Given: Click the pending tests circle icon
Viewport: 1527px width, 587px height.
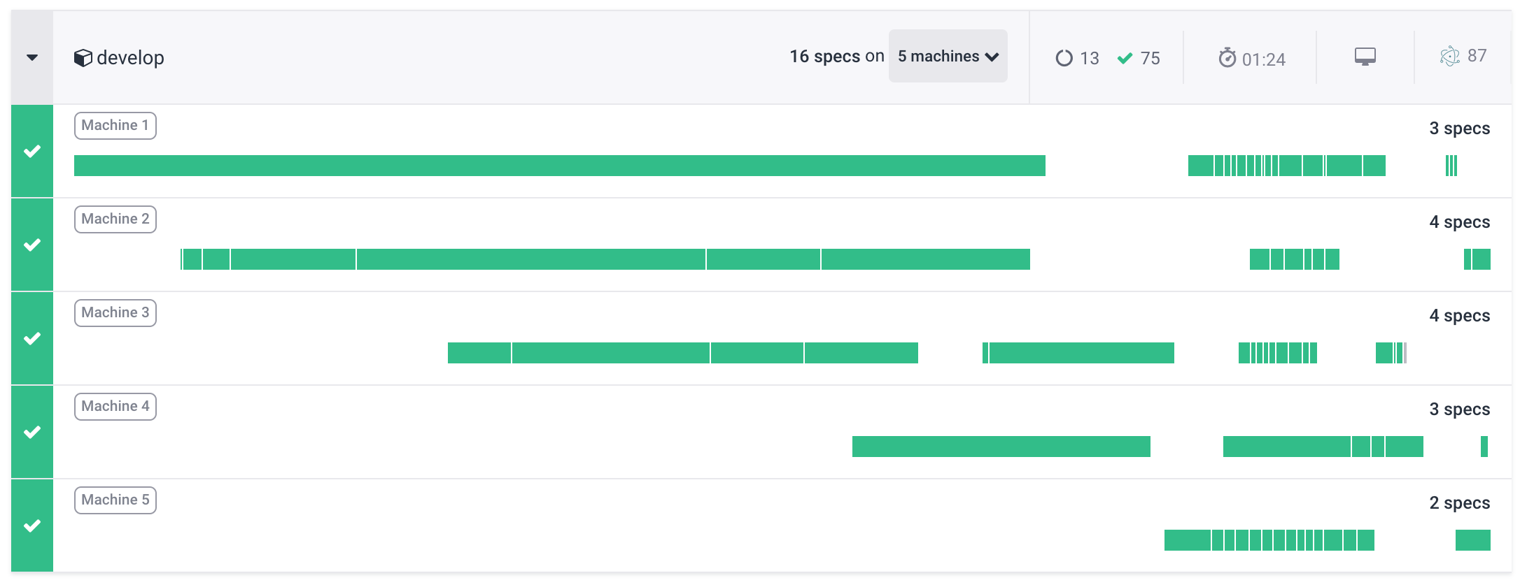Looking at the screenshot, I should pyautogui.click(x=1064, y=58).
